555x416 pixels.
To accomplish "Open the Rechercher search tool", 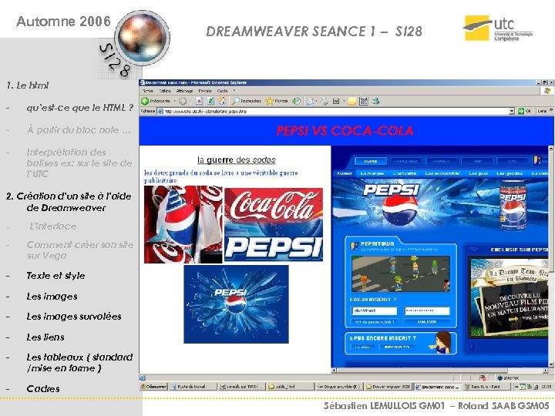I will click(247, 101).
